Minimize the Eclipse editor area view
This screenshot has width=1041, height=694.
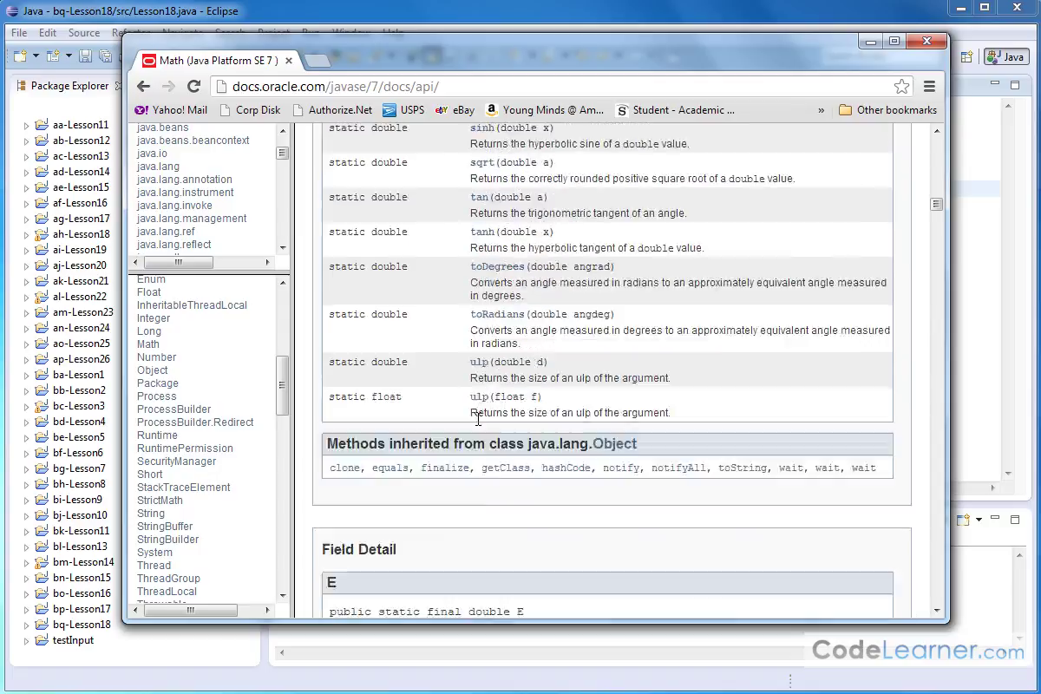(x=993, y=85)
